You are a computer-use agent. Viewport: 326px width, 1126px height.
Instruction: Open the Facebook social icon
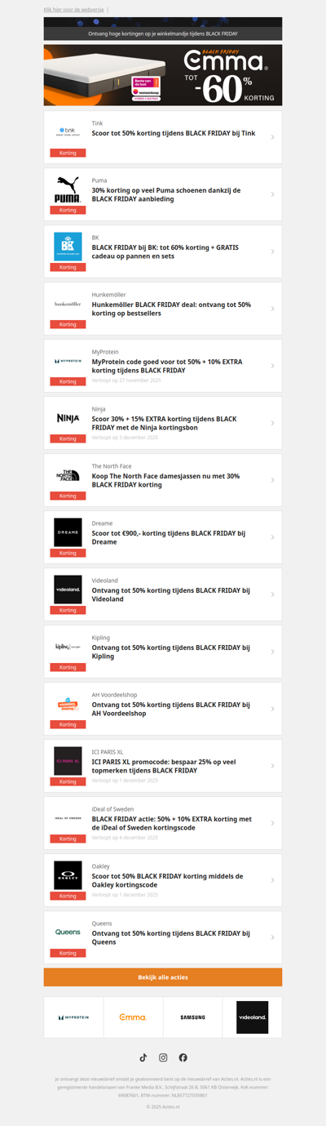coord(183,1057)
